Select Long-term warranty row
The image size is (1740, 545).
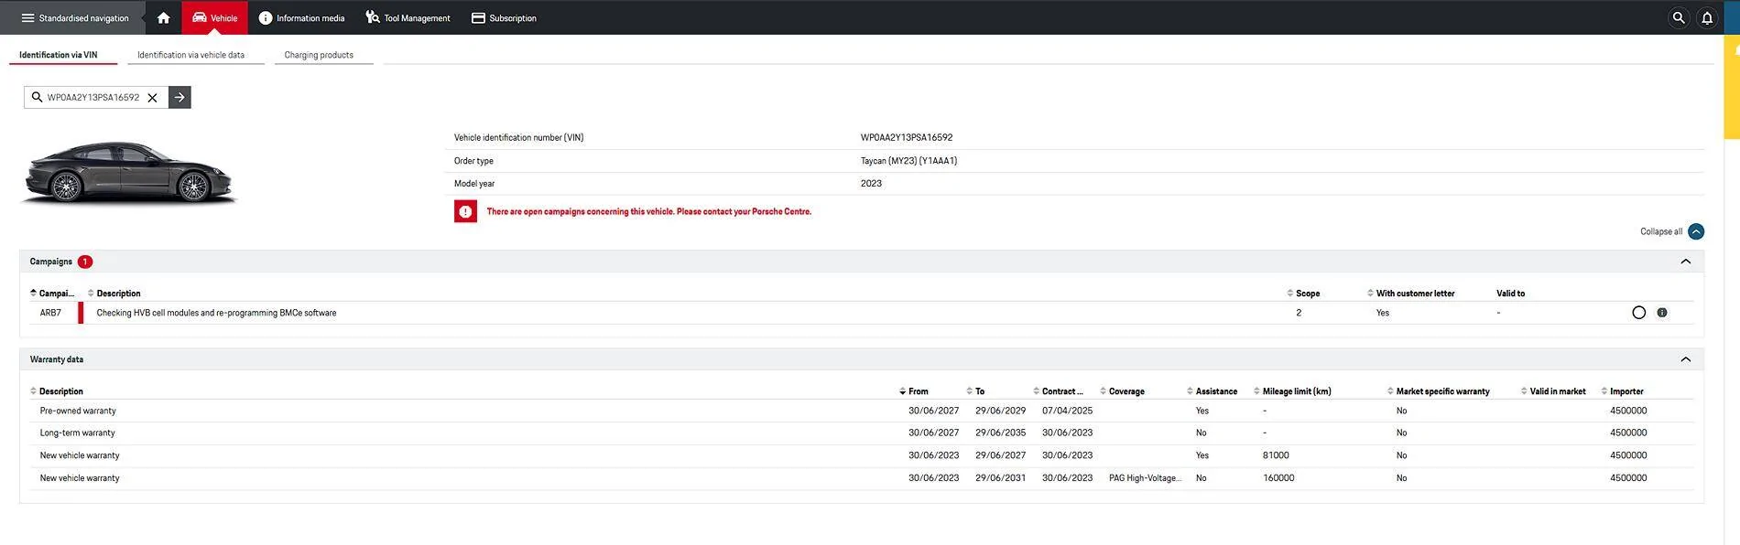tap(861, 433)
